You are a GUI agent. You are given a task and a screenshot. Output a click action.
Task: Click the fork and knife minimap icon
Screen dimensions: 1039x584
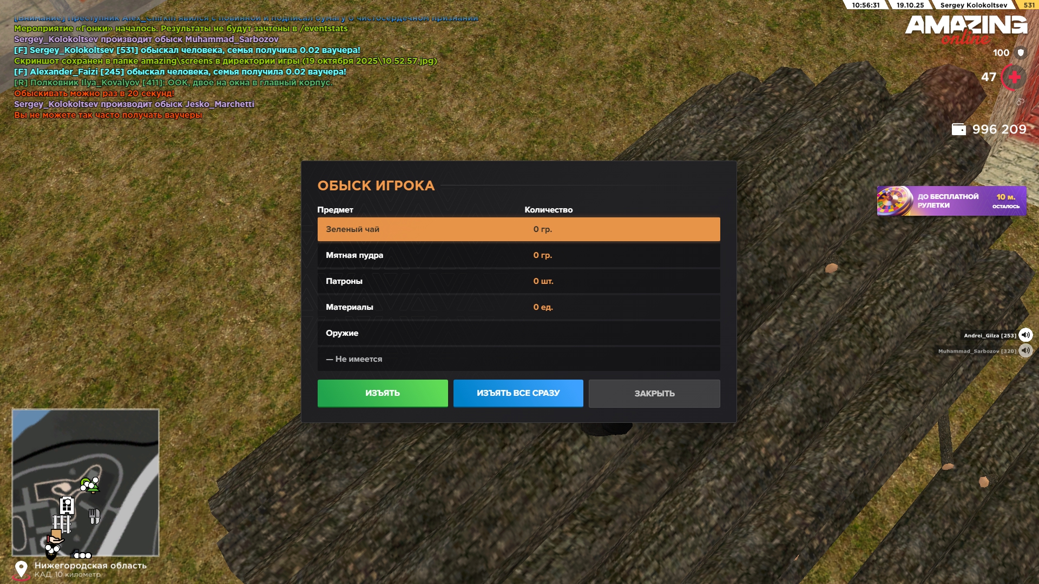(94, 516)
